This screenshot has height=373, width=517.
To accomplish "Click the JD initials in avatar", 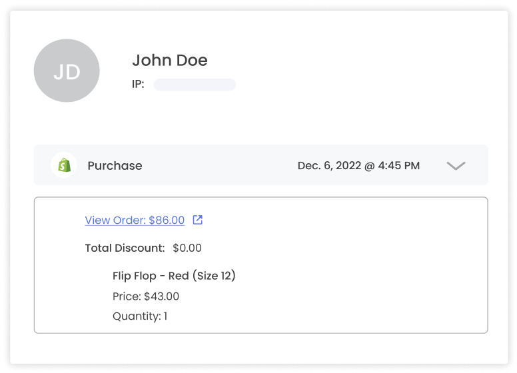I will coord(67,72).
